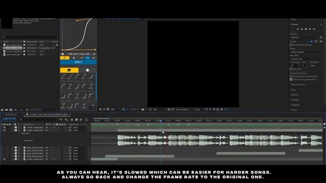Open the 1 View layout dropdown
This screenshot has width=326, height=183.
point(198,109)
